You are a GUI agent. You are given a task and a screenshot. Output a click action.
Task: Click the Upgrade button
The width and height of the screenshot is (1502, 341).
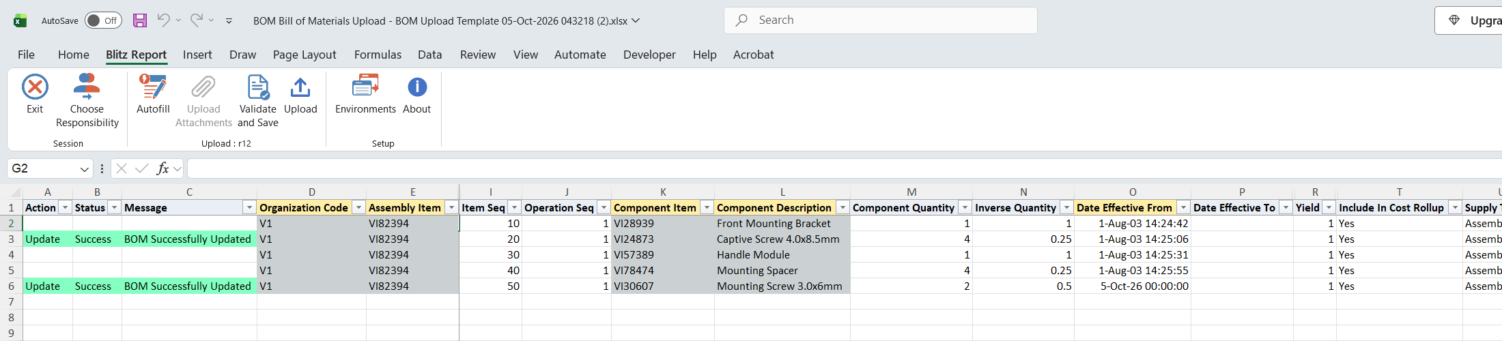click(x=1469, y=20)
